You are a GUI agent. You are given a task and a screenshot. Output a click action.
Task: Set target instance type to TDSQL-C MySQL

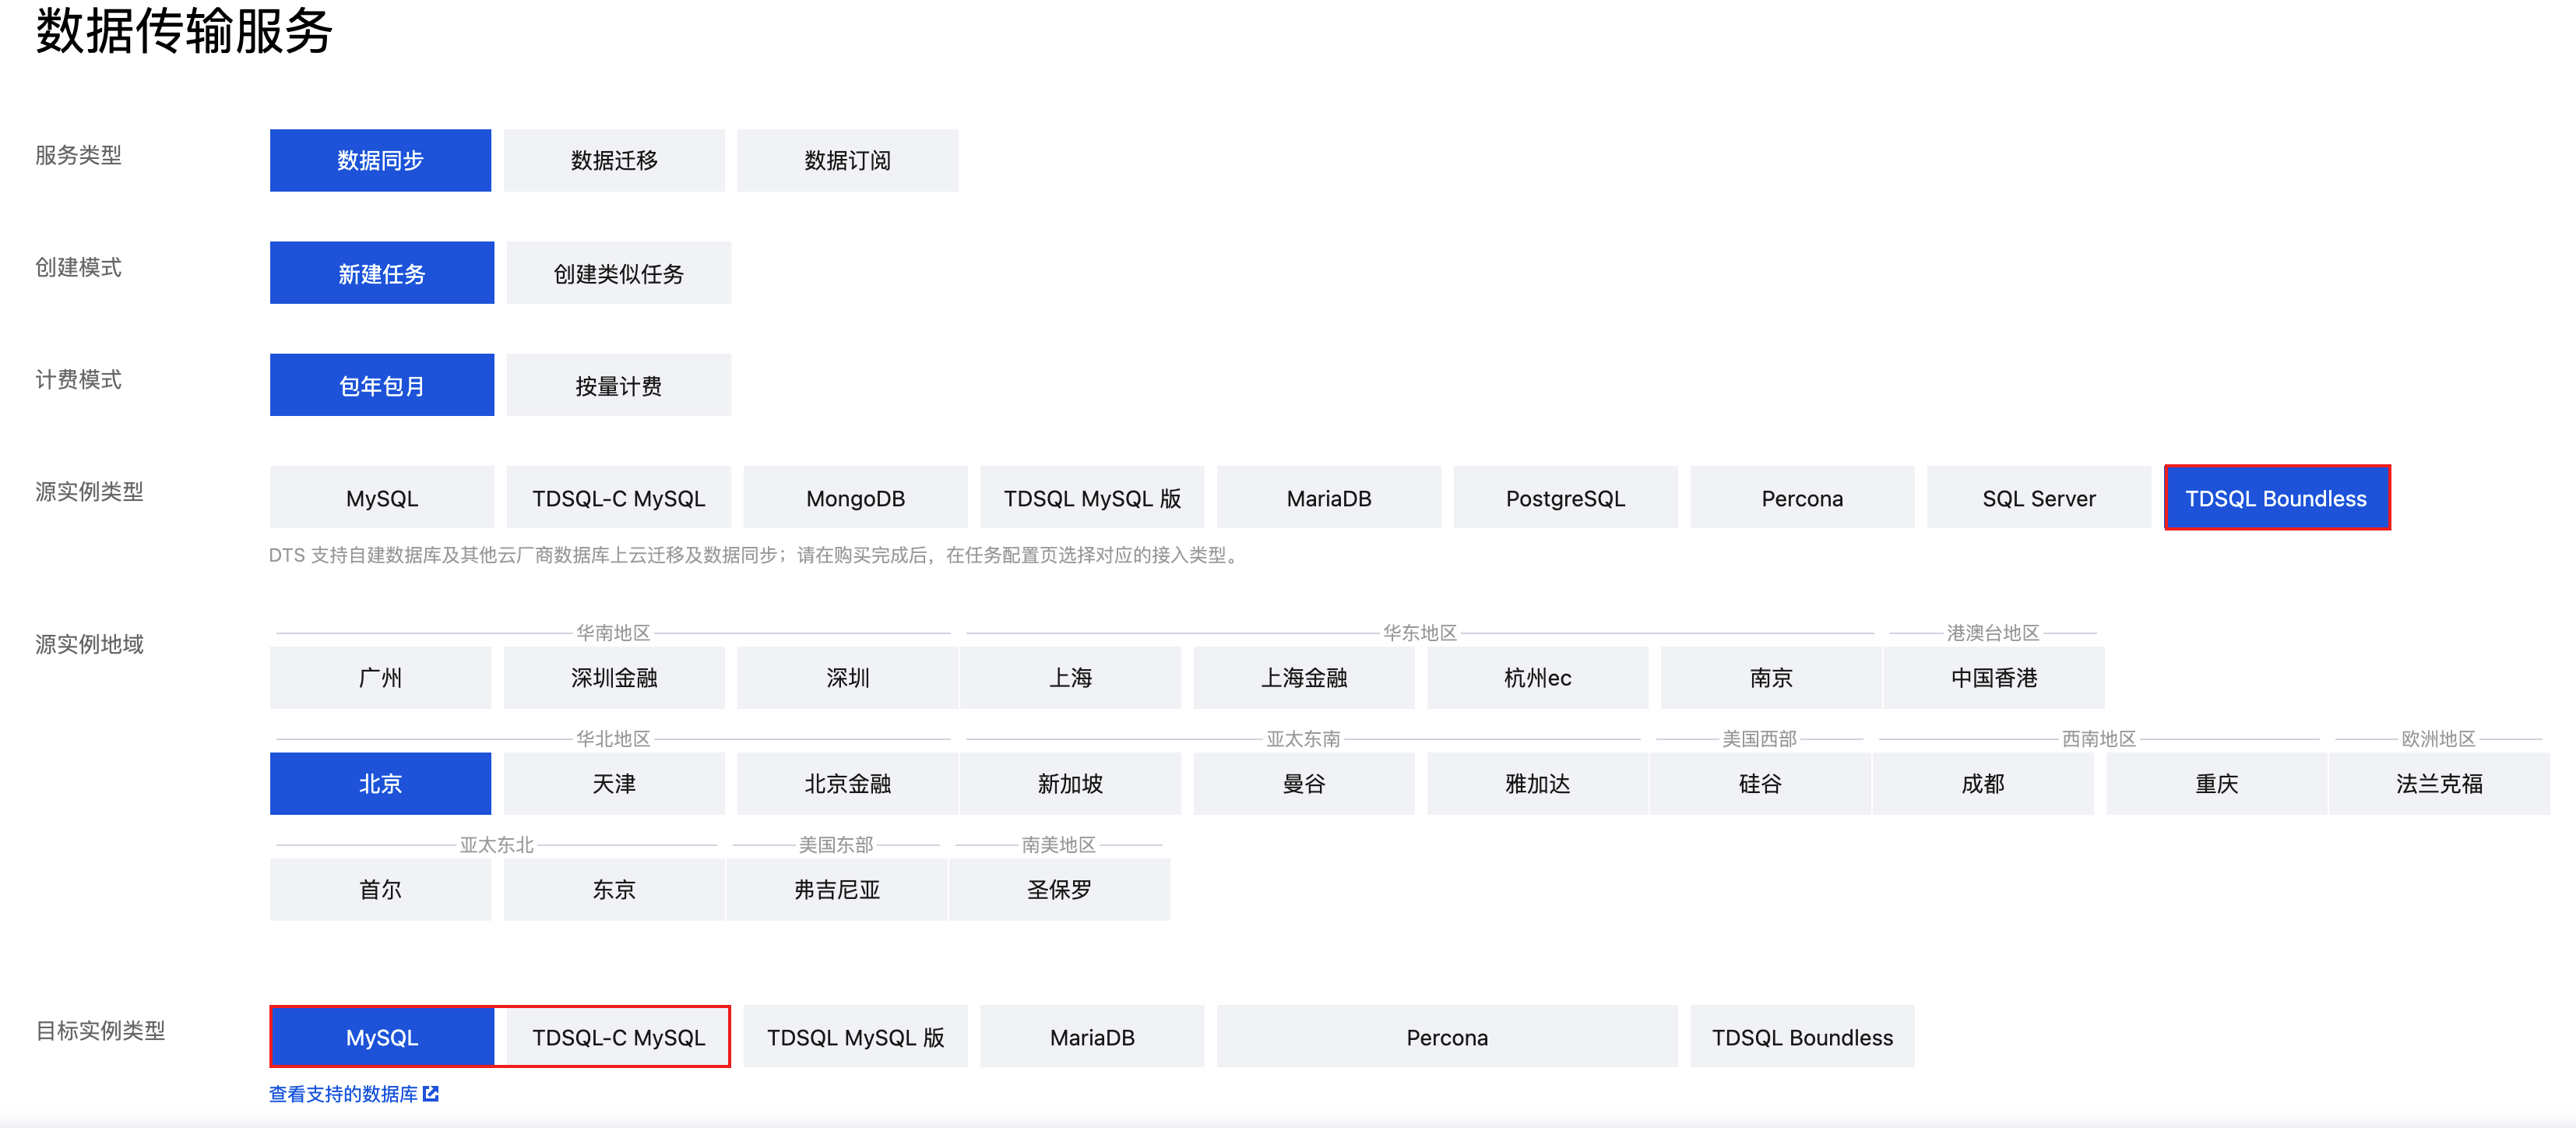pyautogui.click(x=618, y=1037)
